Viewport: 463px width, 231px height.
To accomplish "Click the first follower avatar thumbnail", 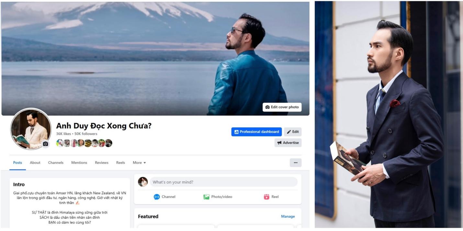I will coord(60,143).
